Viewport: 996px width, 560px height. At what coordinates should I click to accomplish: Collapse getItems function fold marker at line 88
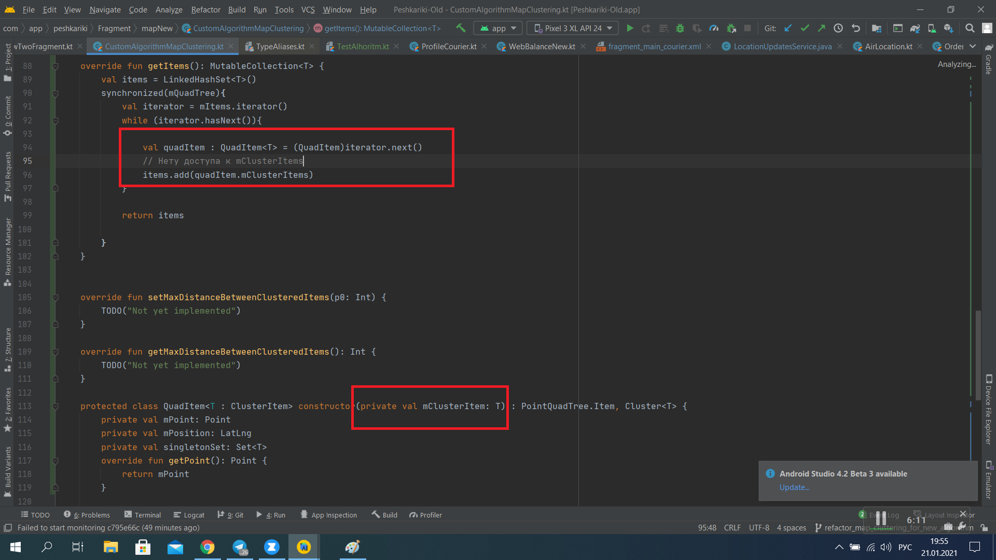click(56, 66)
